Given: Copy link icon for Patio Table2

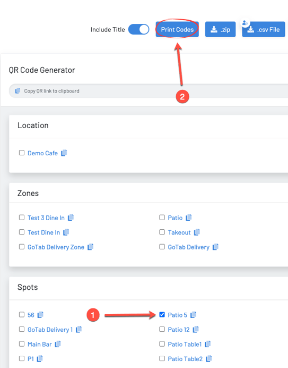Looking at the screenshot, I should pos(209,358).
